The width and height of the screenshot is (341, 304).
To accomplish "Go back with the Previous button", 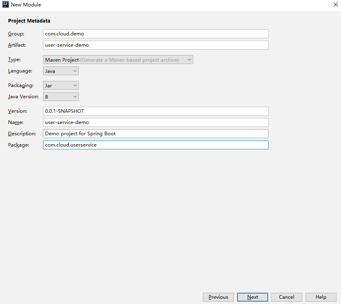I will (218, 297).
